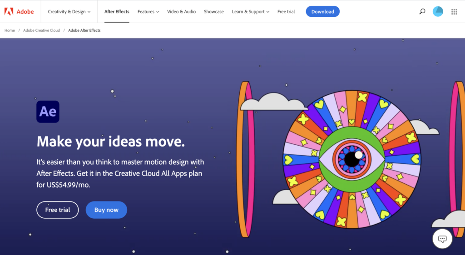Open Adobe Creative Cloud breadcrumb link

tap(41, 30)
